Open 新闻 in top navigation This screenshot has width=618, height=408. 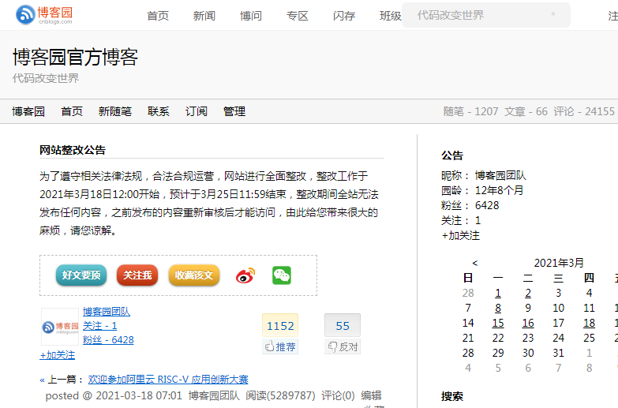click(204, 16)
